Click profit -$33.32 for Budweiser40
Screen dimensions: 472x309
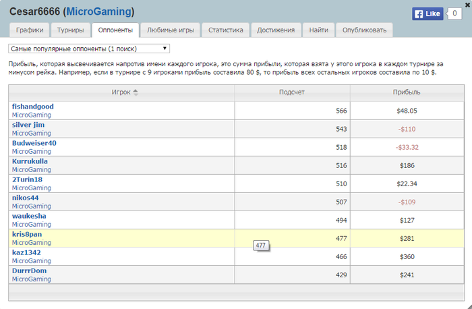click(x=407, y=147)
